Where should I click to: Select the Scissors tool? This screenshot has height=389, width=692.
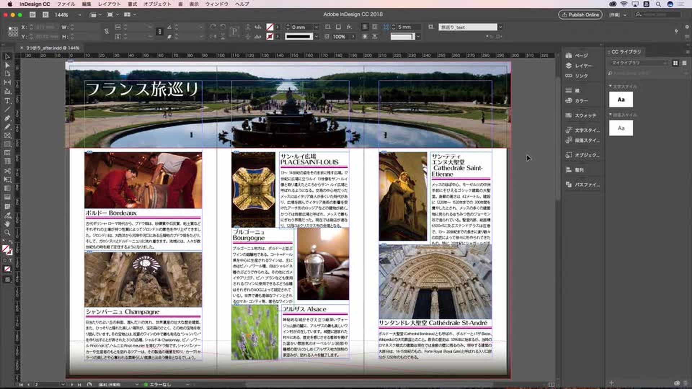click(7, 171)
